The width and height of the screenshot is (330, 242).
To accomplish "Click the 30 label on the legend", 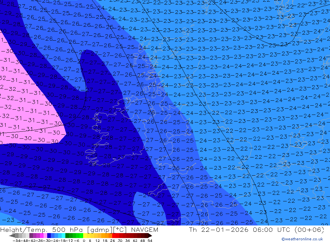I will pos(120,241).
